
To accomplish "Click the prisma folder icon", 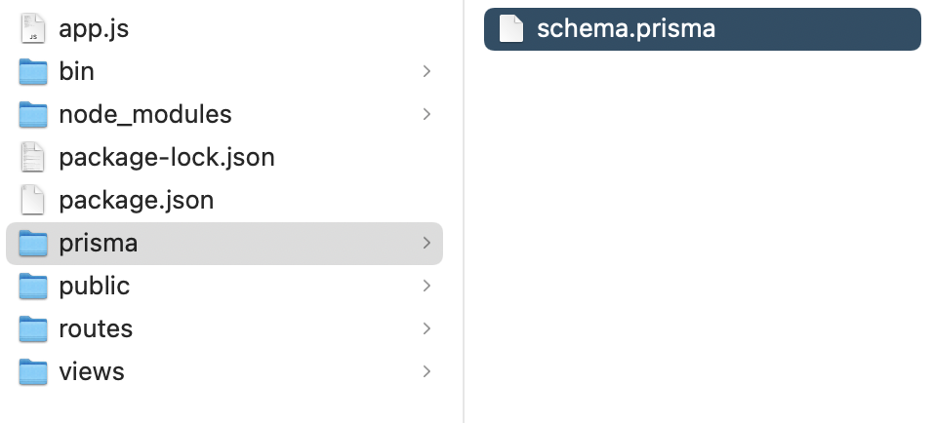I will [33, 243].
